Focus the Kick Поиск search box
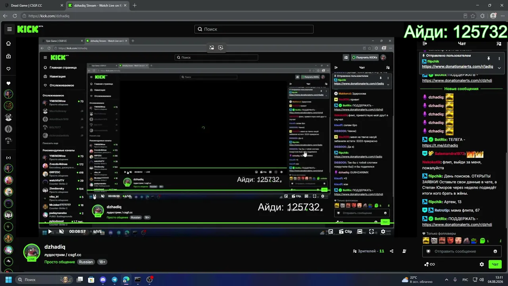This screenshot has width=508, height=286. (254, 29)
